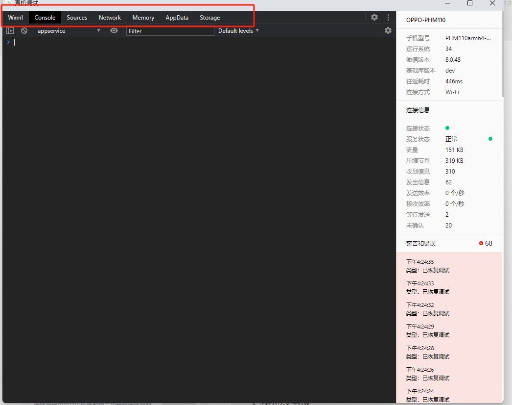Open devtools settings gear in tab bar
The image size is (512, 405).
pyautogui.click(x=374, y=17)
